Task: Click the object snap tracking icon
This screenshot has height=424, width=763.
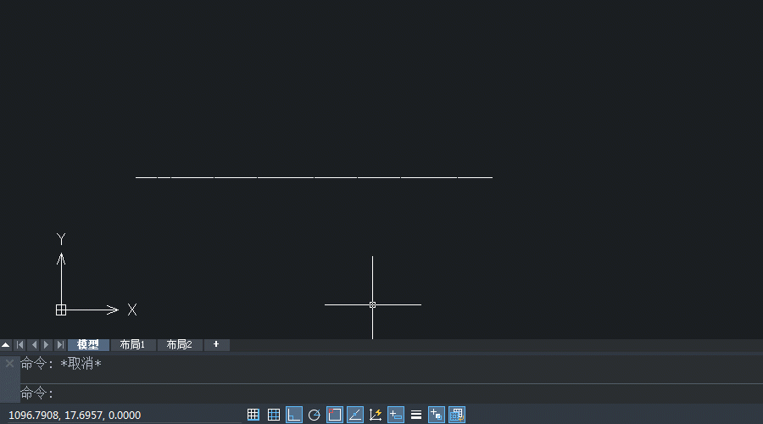Action: click(355, 415)
